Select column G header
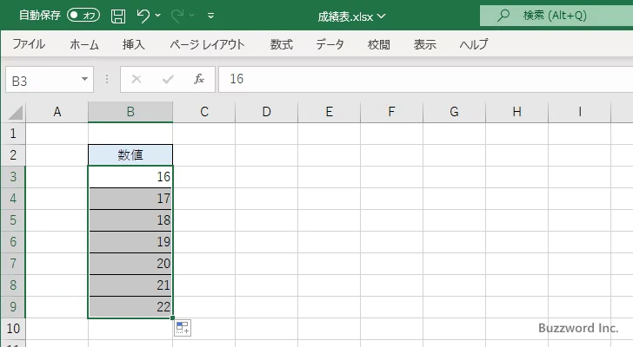Viewport: 633px width, 347px height. 454,112
